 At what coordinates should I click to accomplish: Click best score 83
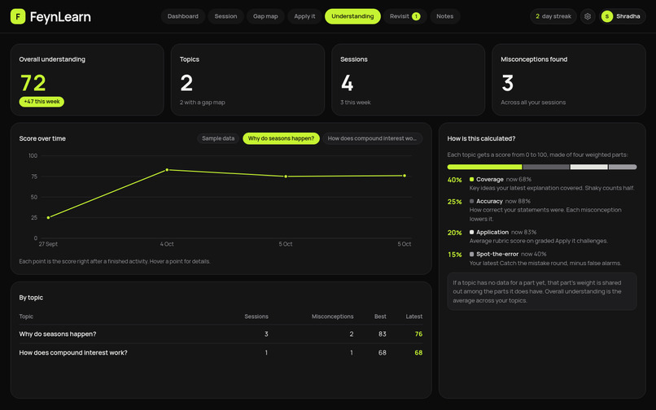(382, 334)
